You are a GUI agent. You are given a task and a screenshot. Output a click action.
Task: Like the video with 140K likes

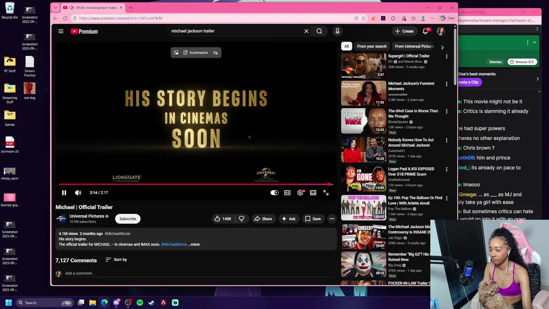pos(223,219)
